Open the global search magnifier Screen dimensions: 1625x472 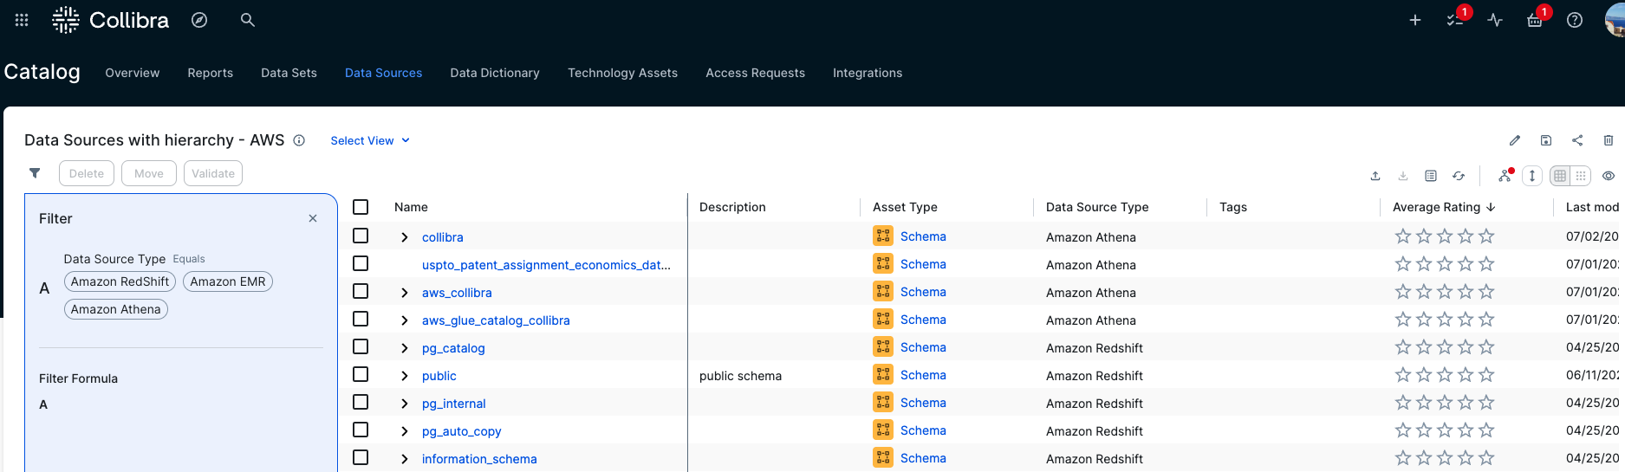pos(248,20)
